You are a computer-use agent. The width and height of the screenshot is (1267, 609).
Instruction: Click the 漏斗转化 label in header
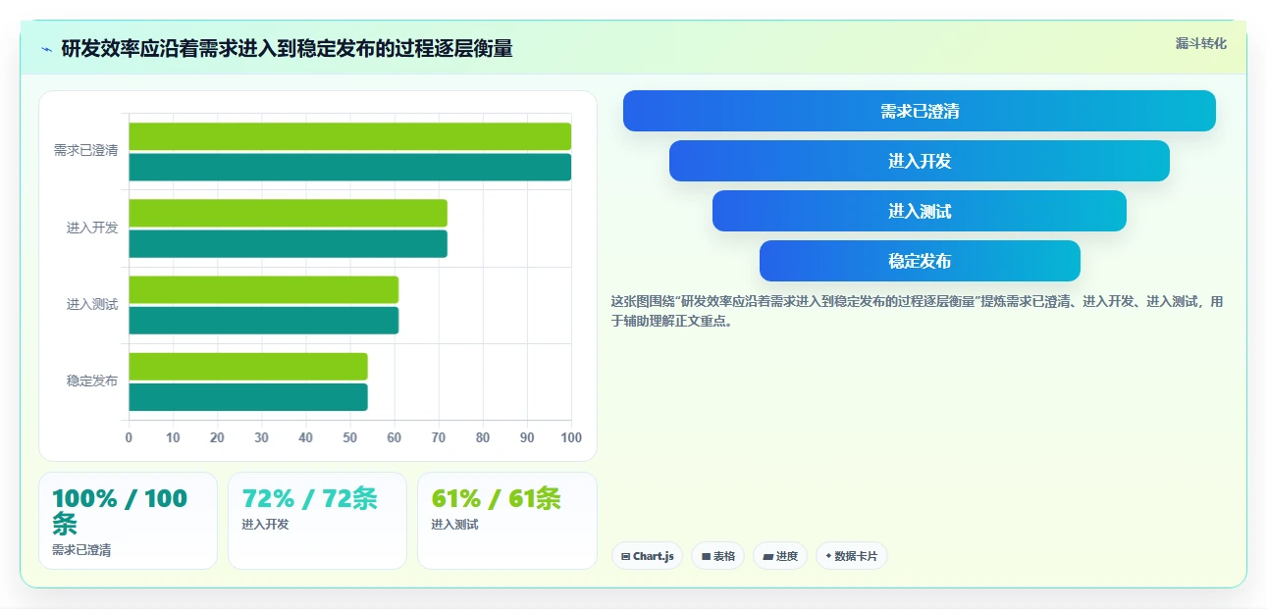click(x=1201, y=43)
